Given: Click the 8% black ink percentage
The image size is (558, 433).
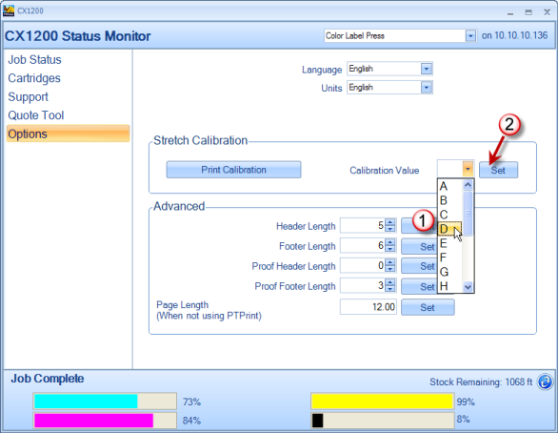Looking at the screenshot, I should [x=463, y=419].
